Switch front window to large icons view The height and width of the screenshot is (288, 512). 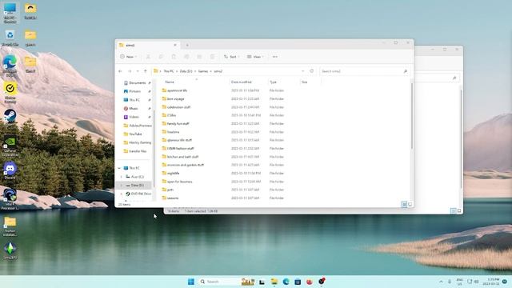pyautogui.click(x=410, y=205)
